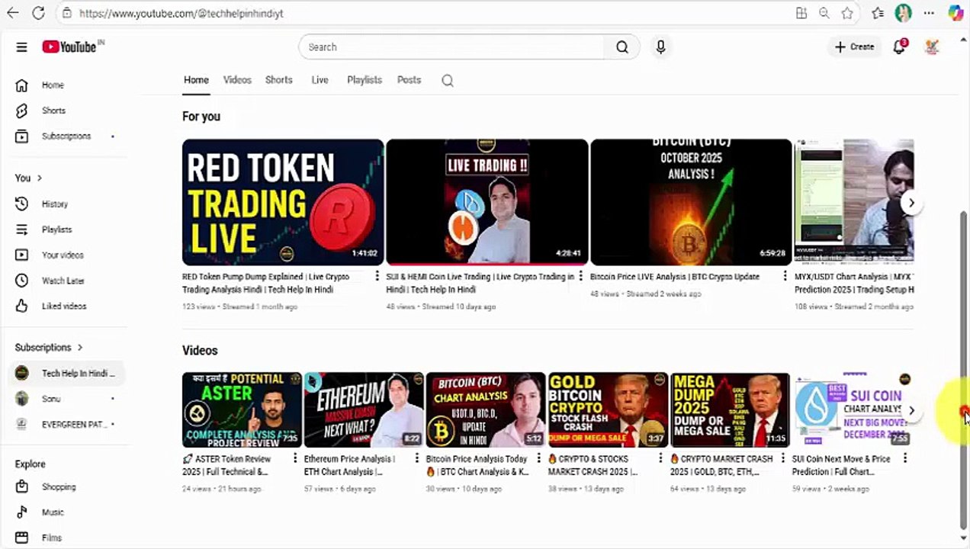Open options for Bitcoin Price Analysis Today video
970x549 pixels.
[539, 459]
